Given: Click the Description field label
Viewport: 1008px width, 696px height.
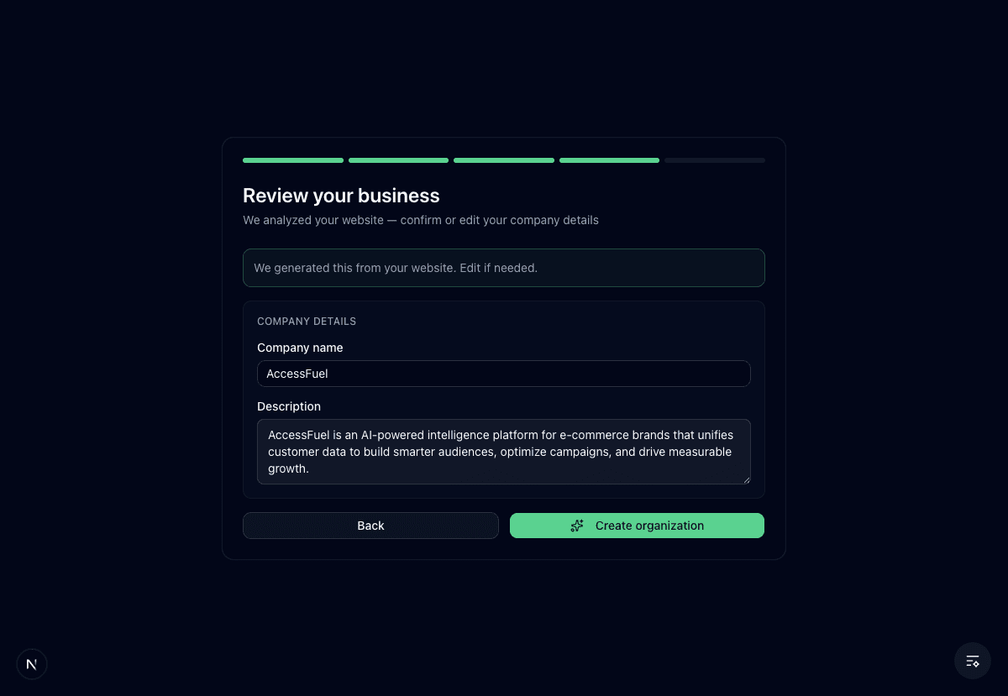Looking at the screenshot, I should (x=289, y=406).
